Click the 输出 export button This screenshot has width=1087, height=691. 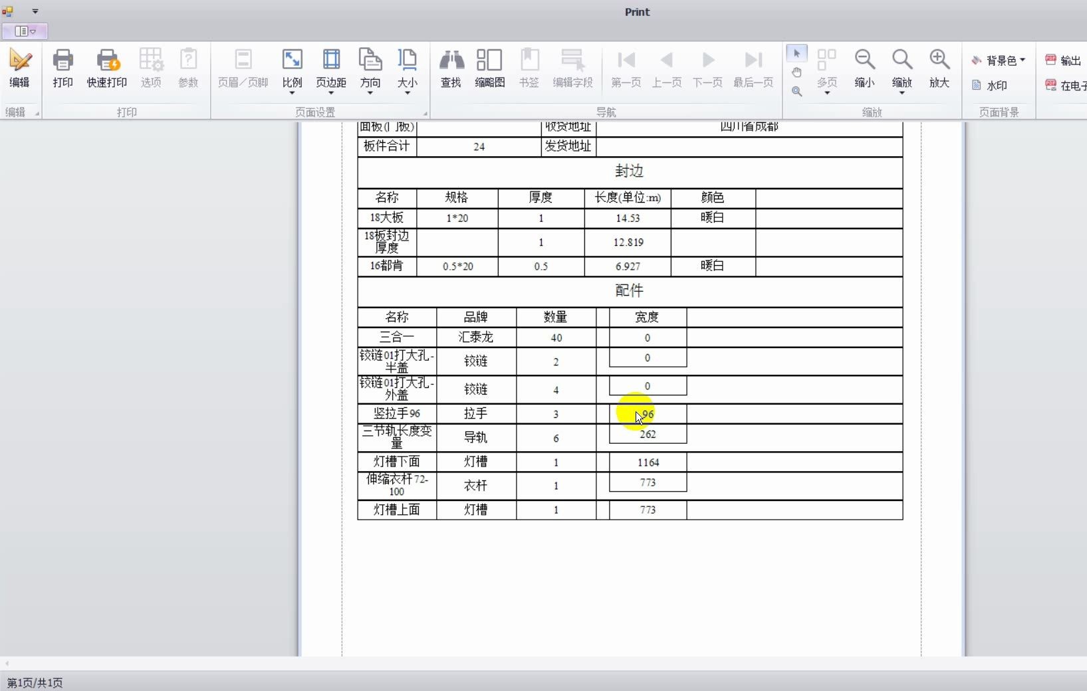(x=1062, y=60)
